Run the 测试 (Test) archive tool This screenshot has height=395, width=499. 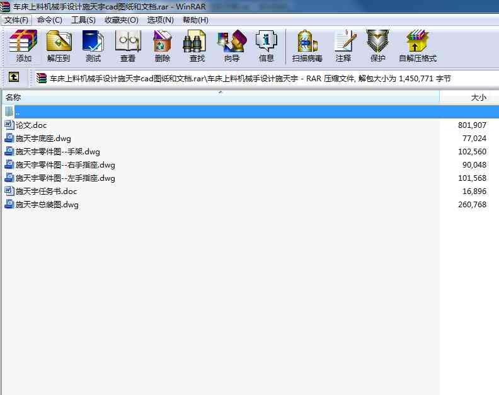point(93,41)
